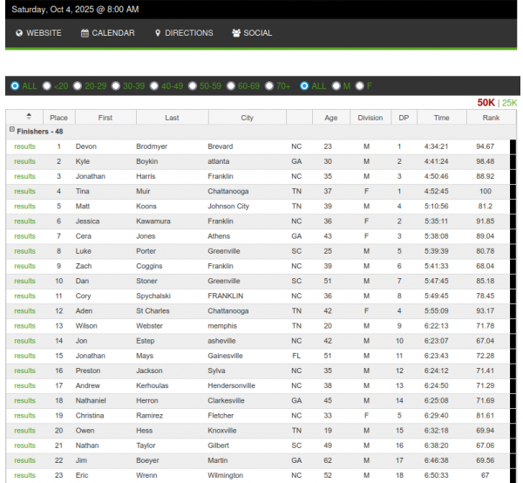Choose the 70+ age group option
The image size is (523, 483).
[x=269, y=85]
